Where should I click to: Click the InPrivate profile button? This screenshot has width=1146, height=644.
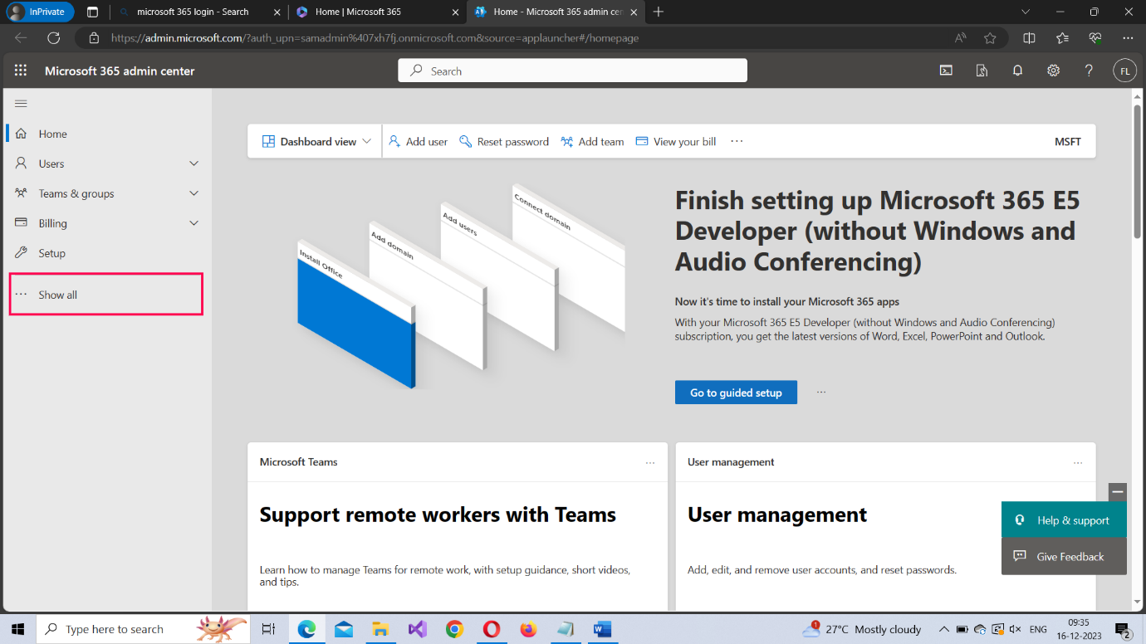tap(39, 12)
